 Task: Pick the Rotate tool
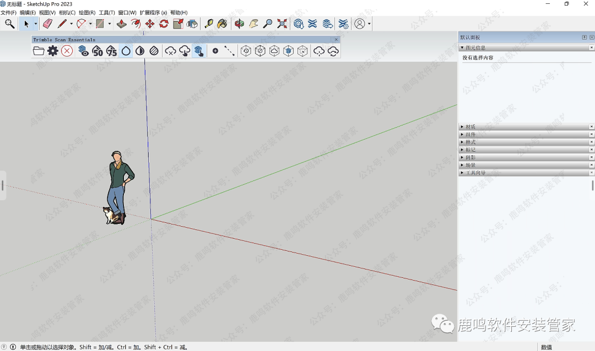pos(164,24)
